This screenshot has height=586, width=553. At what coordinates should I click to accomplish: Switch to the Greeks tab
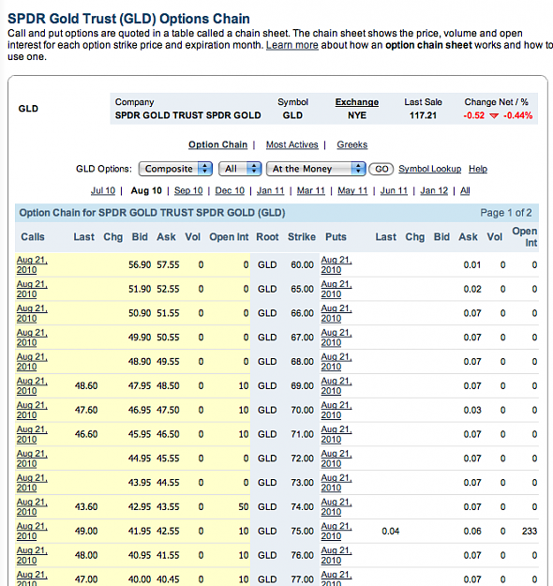pyautogui.click(x=352, y=144)
